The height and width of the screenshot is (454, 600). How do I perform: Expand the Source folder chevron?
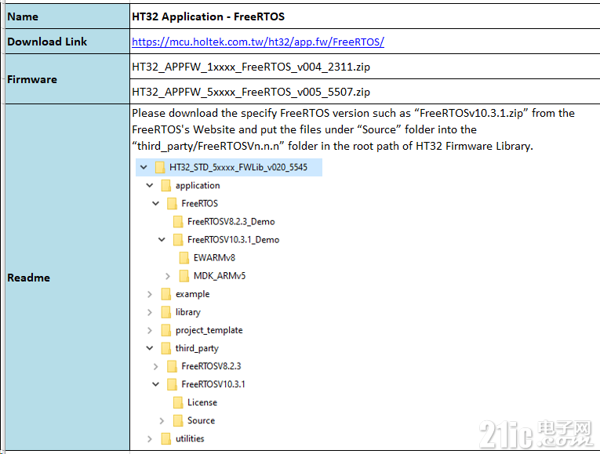[162, 421]
